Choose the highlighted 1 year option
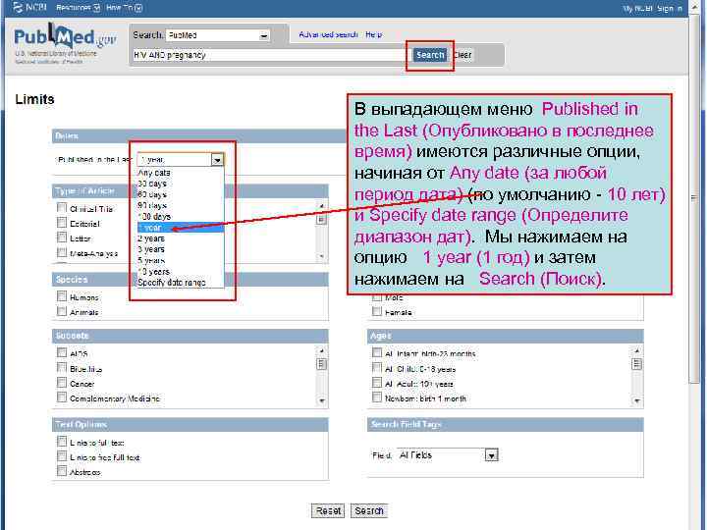The width and height of the screenshot is (707, 530). (x=181, y=228)
